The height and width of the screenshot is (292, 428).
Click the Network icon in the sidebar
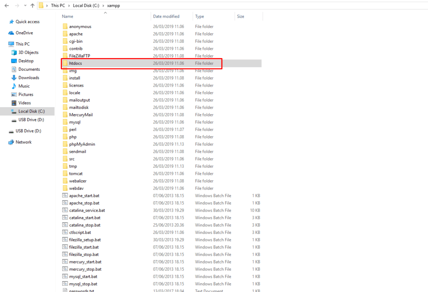pyautogui.click(x=10, y=142)
